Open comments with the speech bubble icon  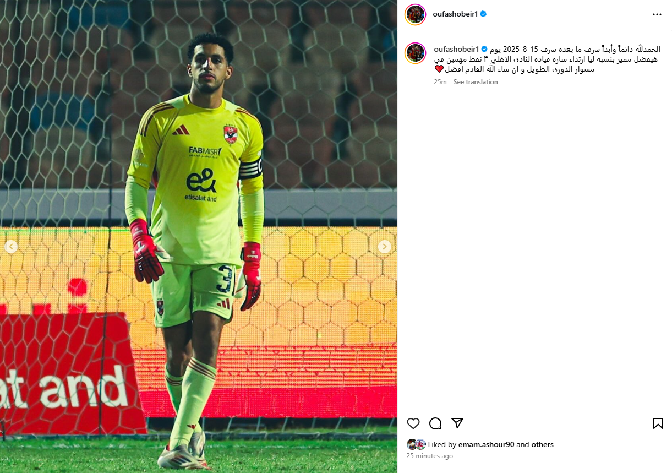[x=435, y=423]
